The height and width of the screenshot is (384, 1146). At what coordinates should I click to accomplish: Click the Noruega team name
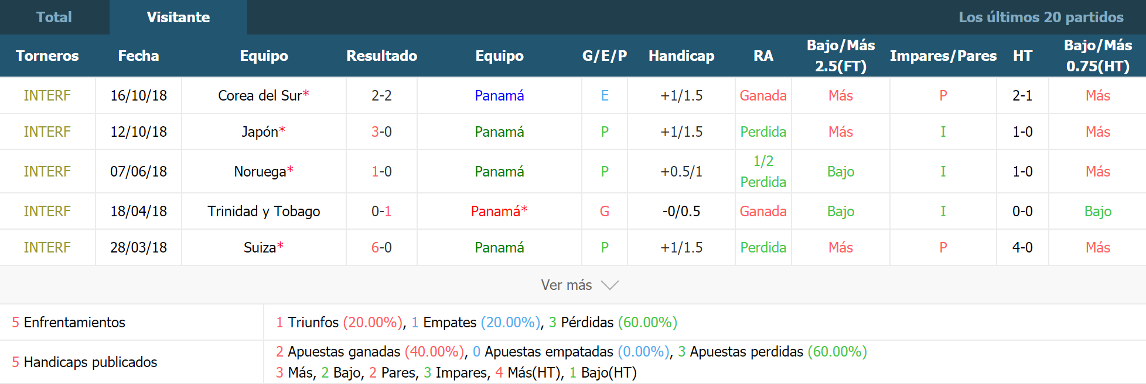pyautogui.click(x=260, y=171)
